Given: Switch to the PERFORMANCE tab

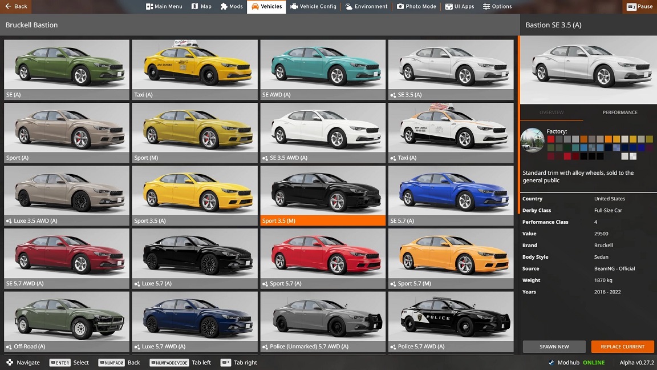Looking at the screenshot, I should click(619, 112).
